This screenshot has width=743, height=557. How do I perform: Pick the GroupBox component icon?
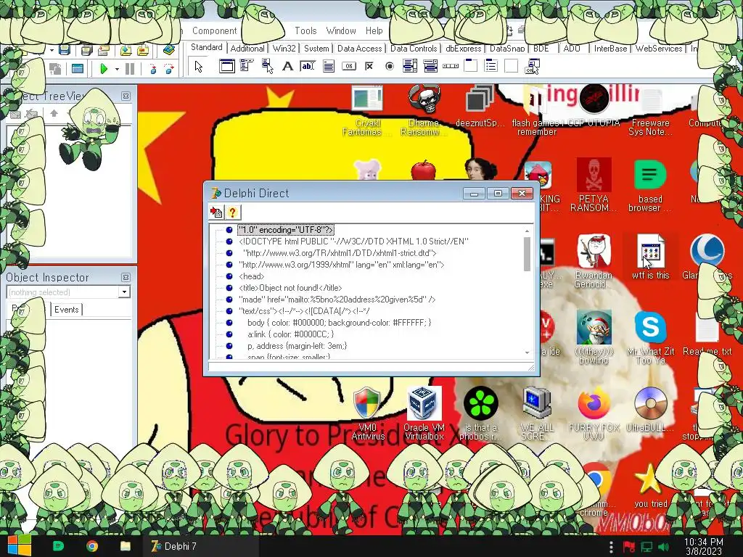coord(470,65)
